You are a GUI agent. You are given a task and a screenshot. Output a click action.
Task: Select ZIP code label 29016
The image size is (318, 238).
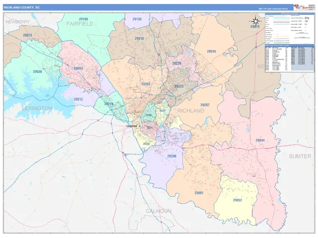(x=139, y=39)
